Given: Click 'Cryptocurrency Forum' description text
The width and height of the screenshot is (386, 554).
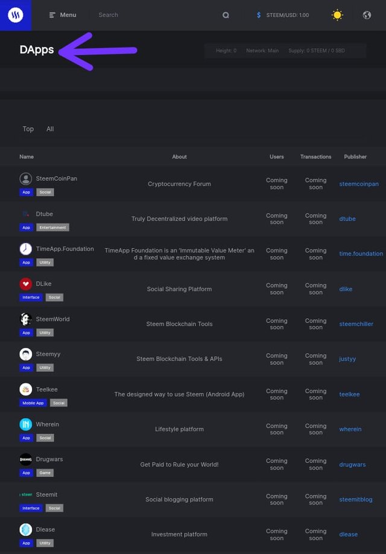Looking at the screenshot, I should coord(179,184).
